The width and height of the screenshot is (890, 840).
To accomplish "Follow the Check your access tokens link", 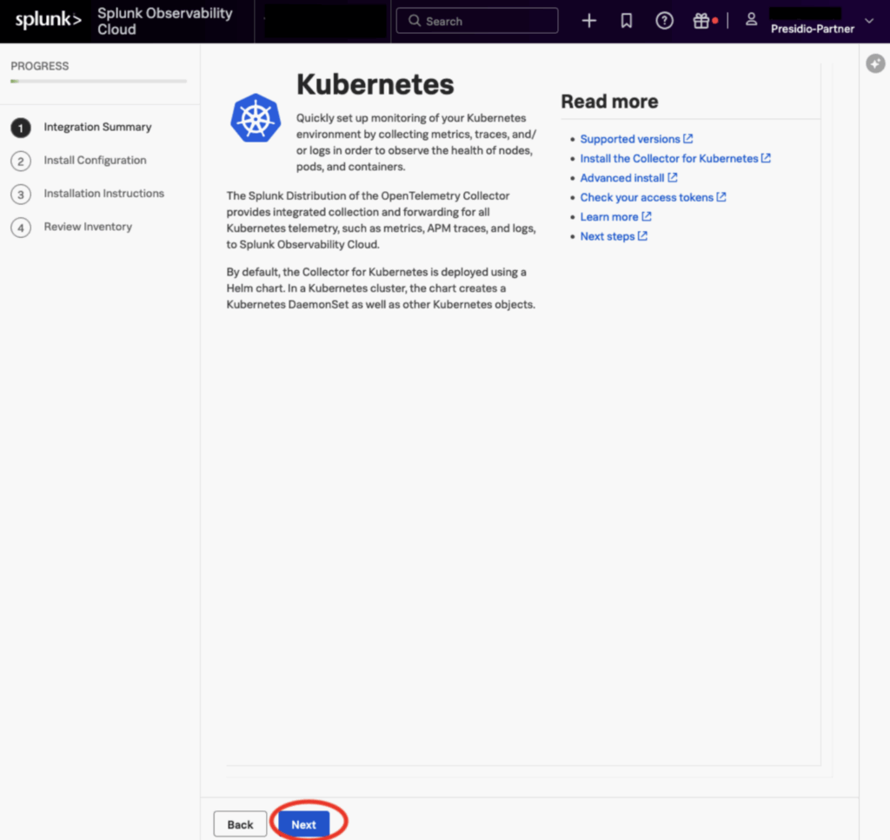I will (x=647, y=197).
